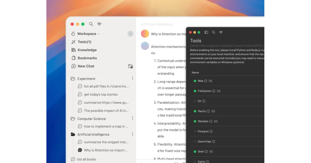The width and height of the screenshot is (311, 163).
Task: Open the Knowledge section
Action: point(84,50)
